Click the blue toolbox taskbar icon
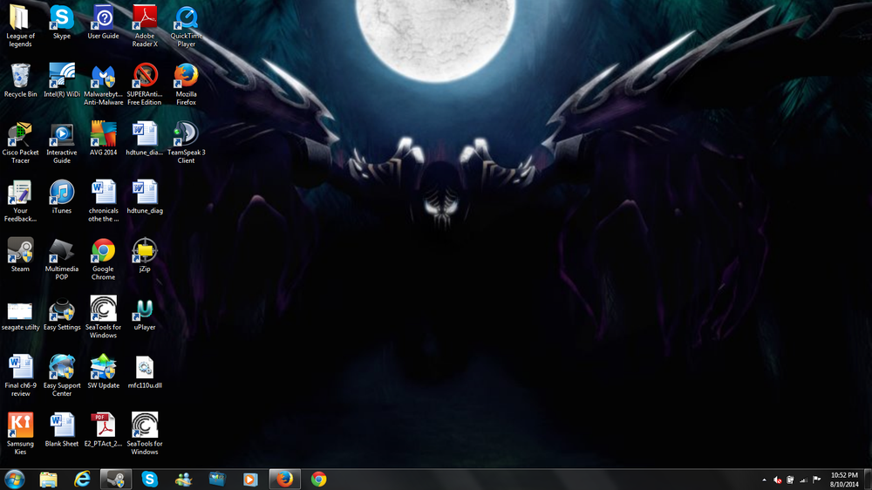 [x=217, y=479]
